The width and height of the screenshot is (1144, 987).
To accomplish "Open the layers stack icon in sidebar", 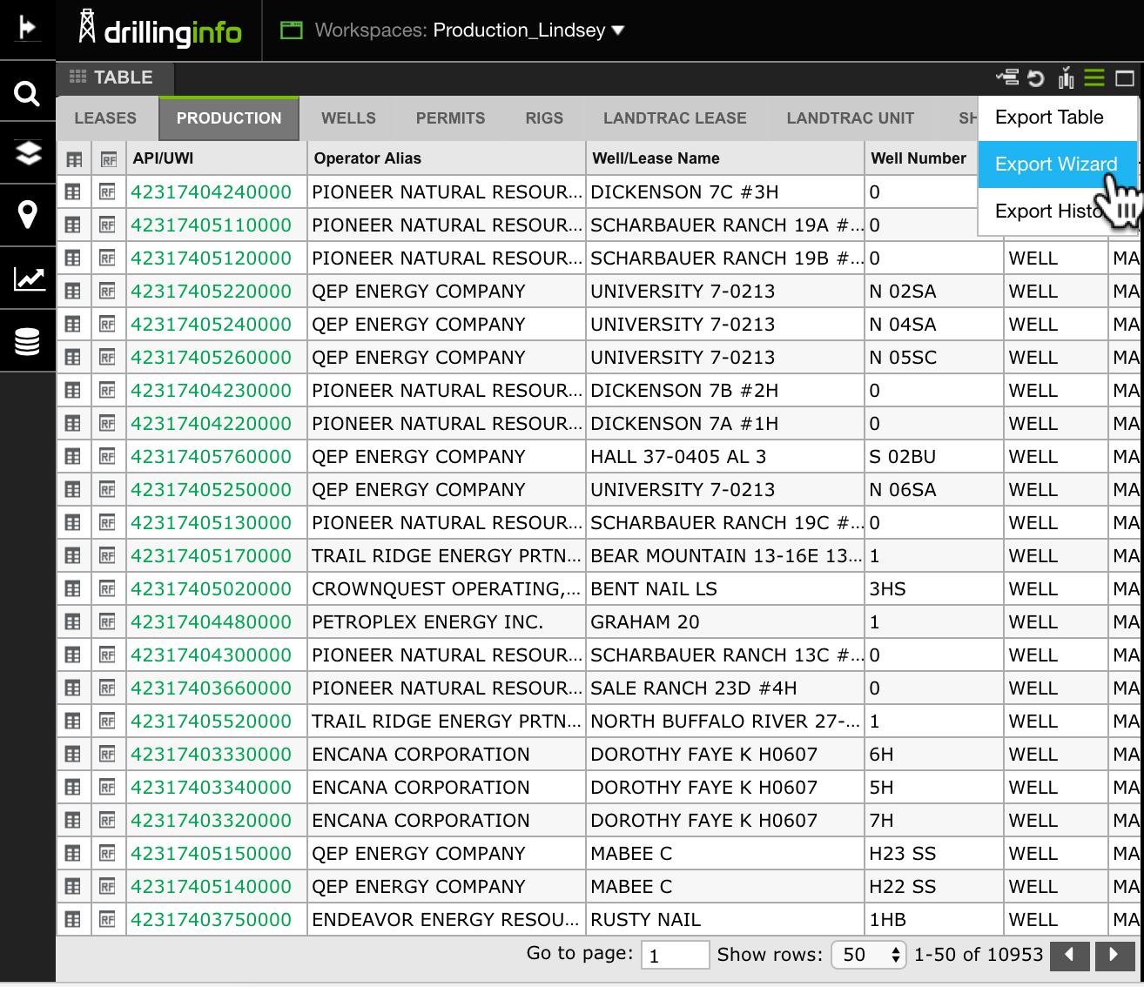I will (28, 153).
